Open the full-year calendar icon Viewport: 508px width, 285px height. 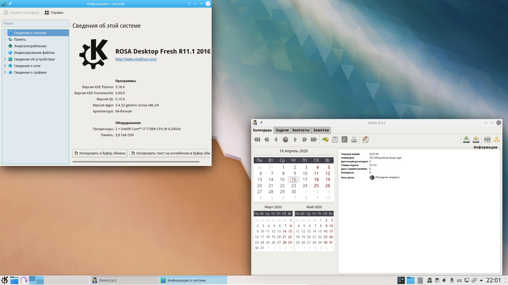(335, 140)
